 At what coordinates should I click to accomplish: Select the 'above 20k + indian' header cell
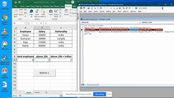coord(61,56)
